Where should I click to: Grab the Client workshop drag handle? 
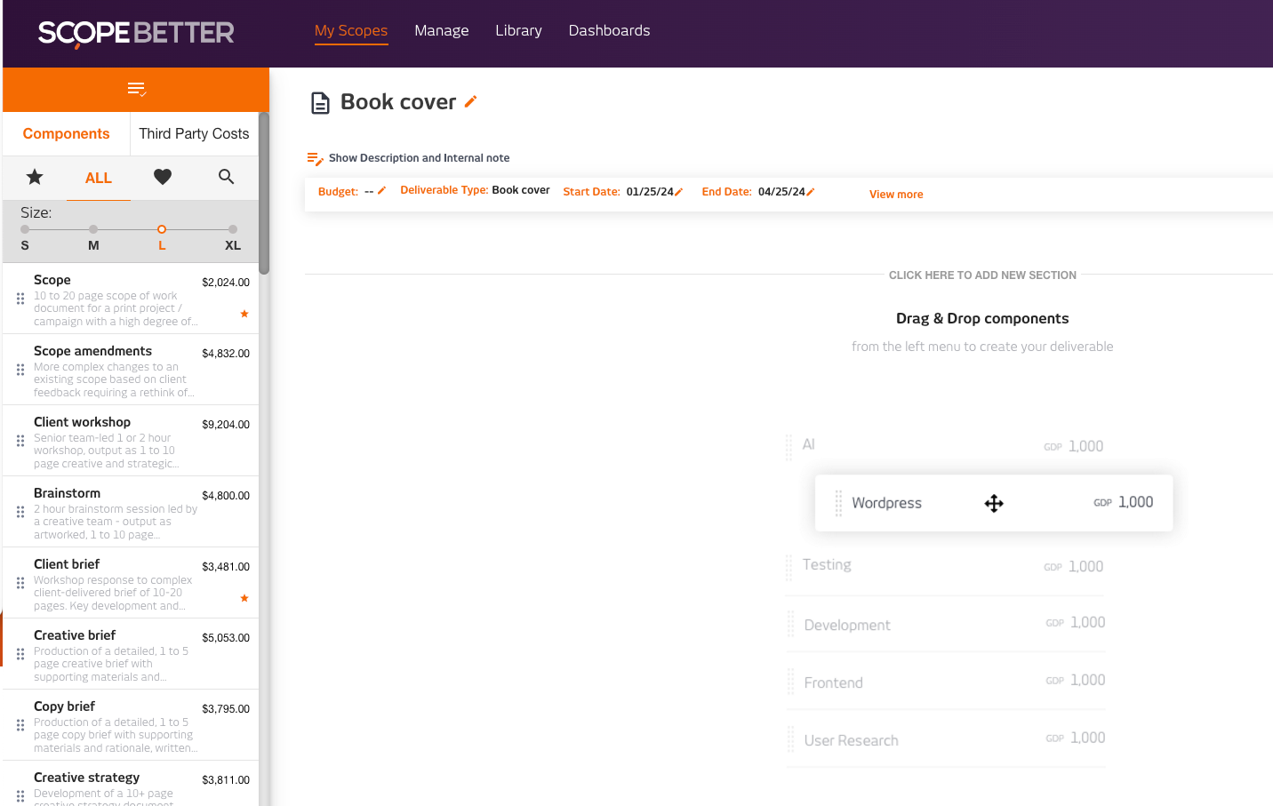click(20, 441)
